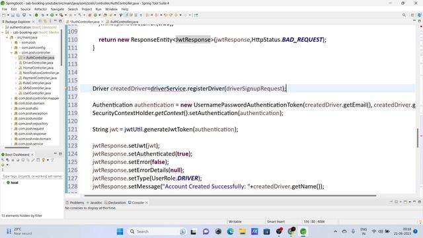Select HomeController.java in Package Explorer

coord(38,68)
